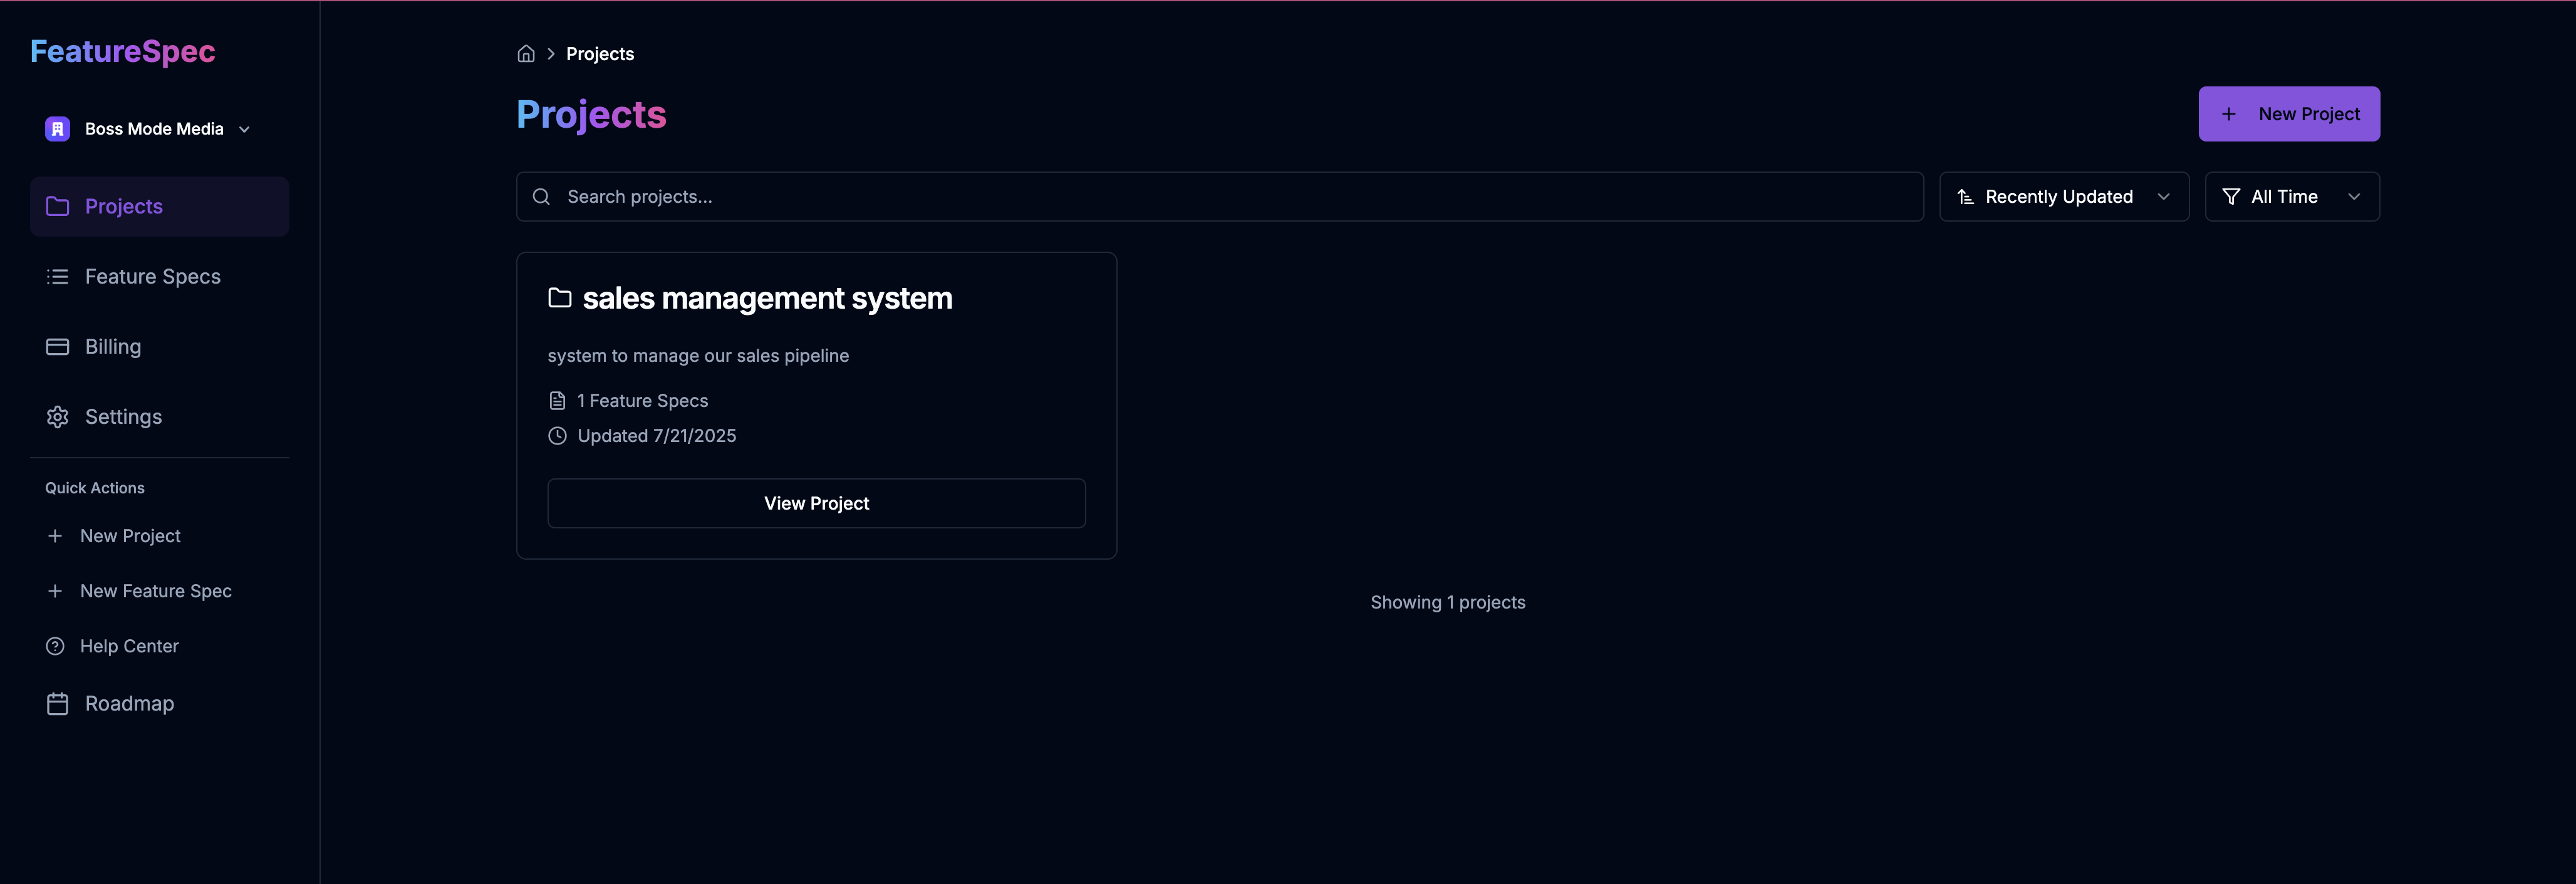Click the FeatureSpec logo

point(123,52)
